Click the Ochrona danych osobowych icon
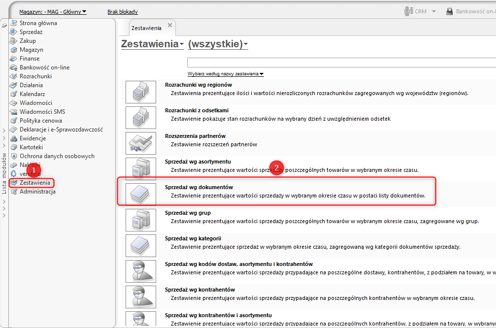This screenshot has height=328, width=496. point(13,156)
